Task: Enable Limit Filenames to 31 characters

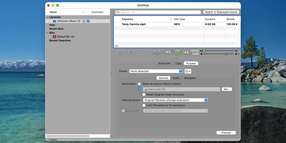Action: [144, 105]
